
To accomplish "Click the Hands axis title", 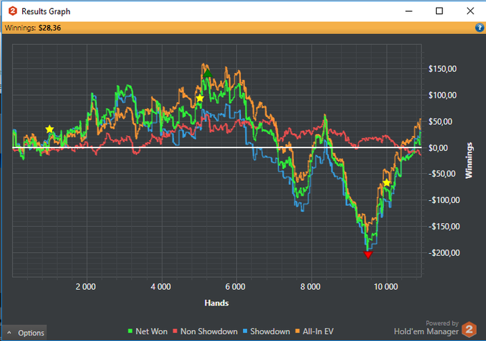I will coord(217,303).
